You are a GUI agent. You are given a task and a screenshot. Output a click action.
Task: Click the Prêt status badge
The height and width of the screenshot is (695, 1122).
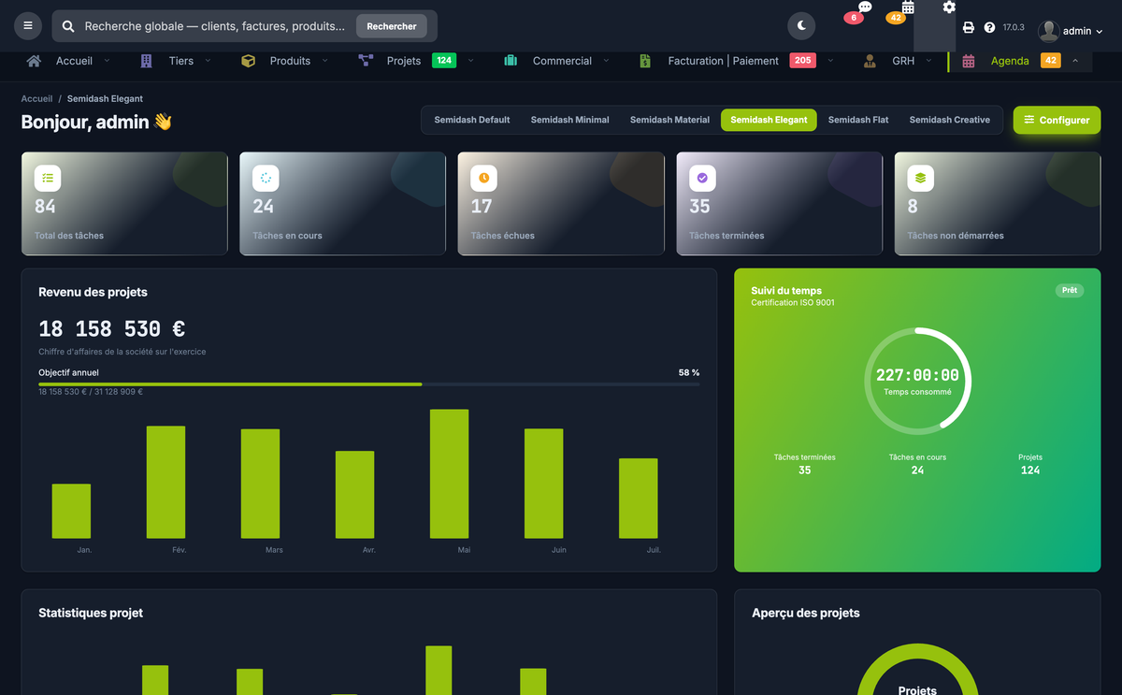coord(1070,290)
